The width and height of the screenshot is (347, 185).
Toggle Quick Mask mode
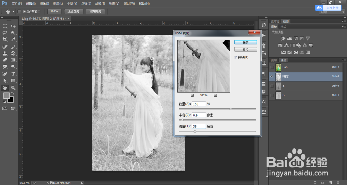[x=5, y=108]
